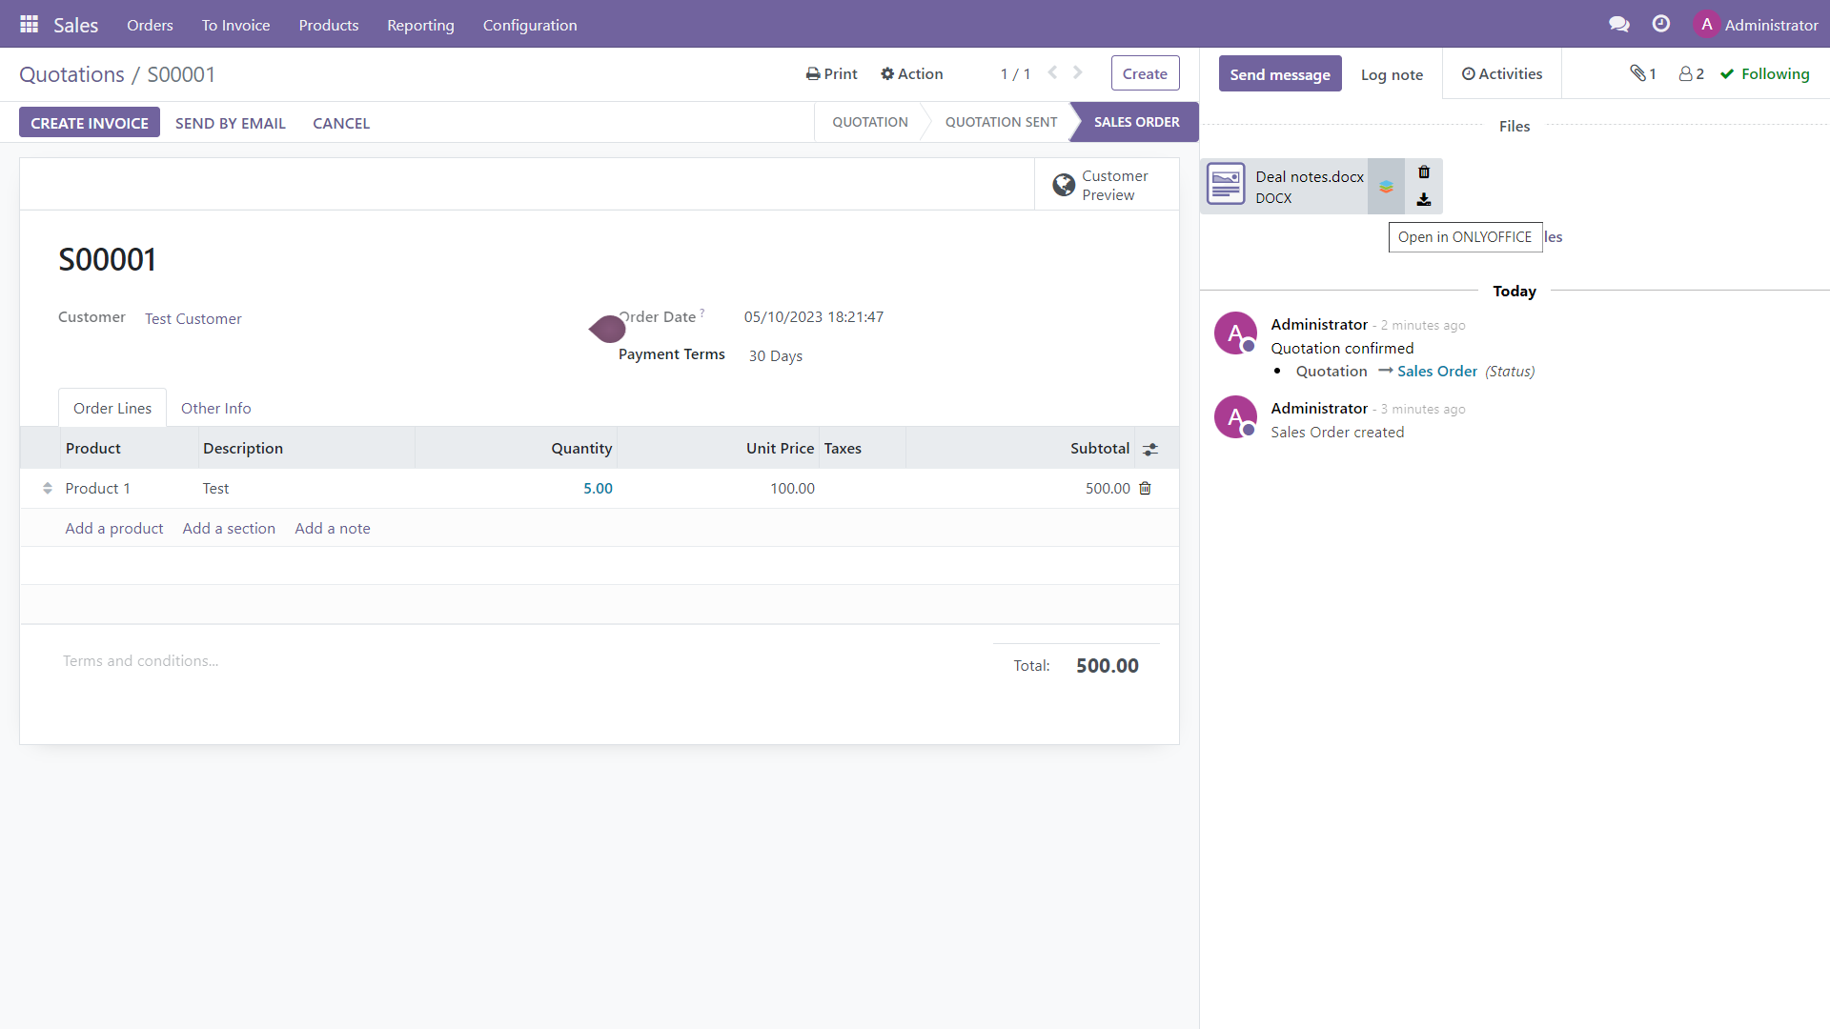Open Customer Preview with the globe icon
Image resolution: width=1830 pixels, height=1029 pixels.
1064,184
